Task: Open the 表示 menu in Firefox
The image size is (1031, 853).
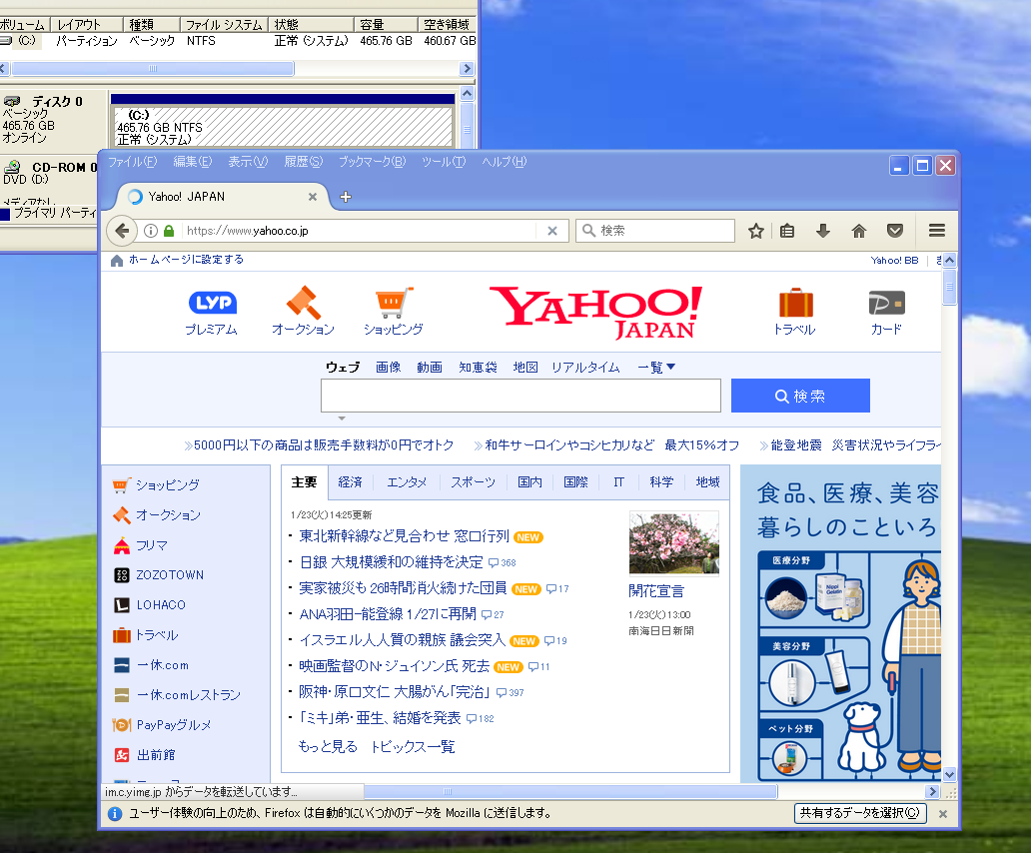Action: coord(248,162)
